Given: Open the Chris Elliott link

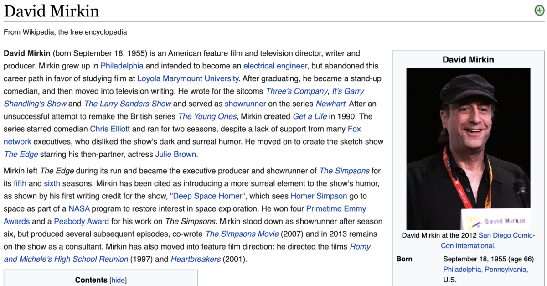Looking at the screenshot, I should tap(110, 129).
